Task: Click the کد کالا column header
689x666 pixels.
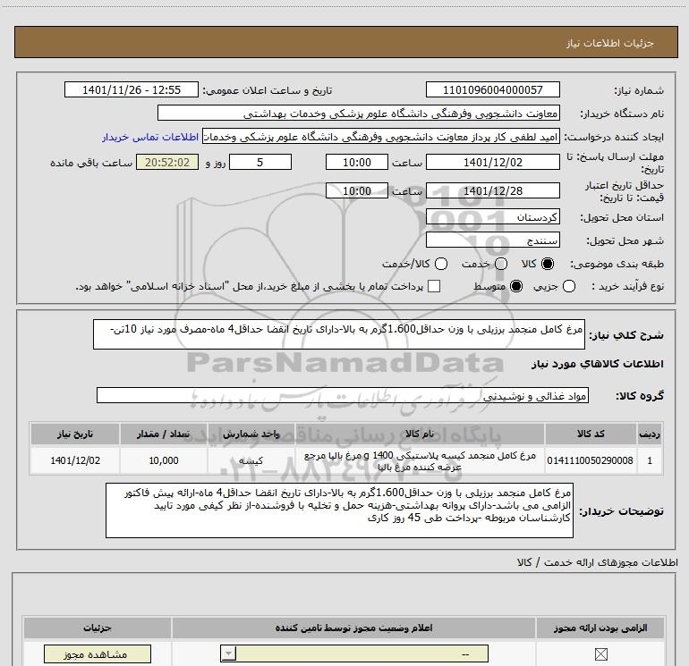Action: (x=591, y=434)
